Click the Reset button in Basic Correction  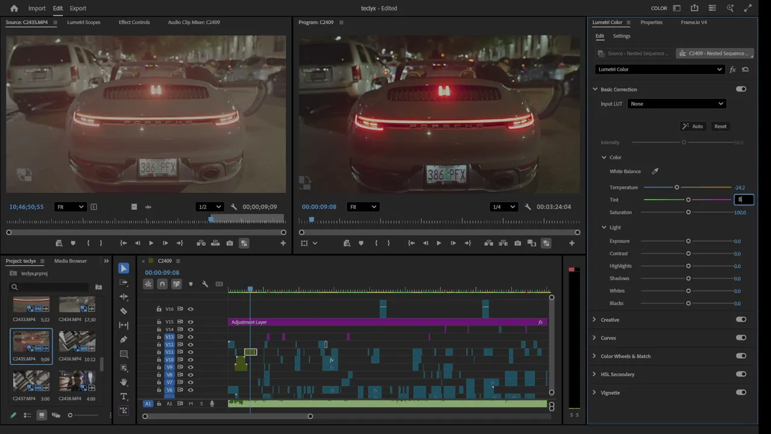click(x=720, y=126)
